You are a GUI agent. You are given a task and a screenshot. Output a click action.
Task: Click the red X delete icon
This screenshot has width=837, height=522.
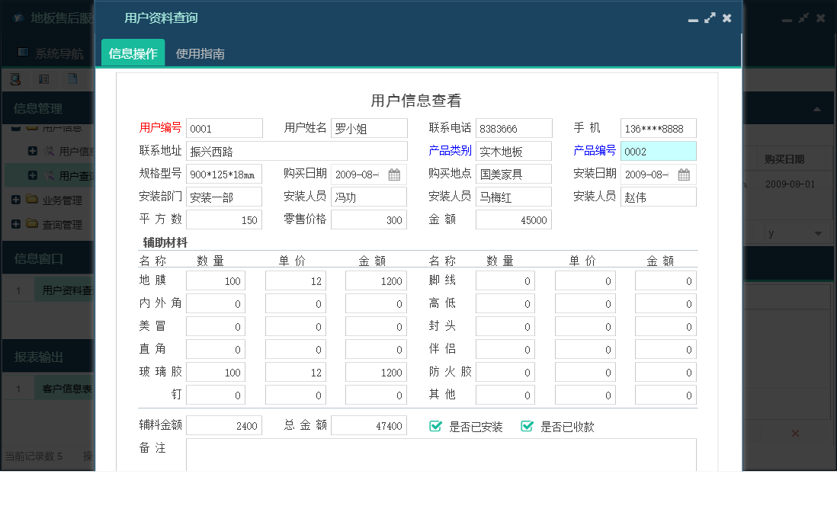point(794,433)
